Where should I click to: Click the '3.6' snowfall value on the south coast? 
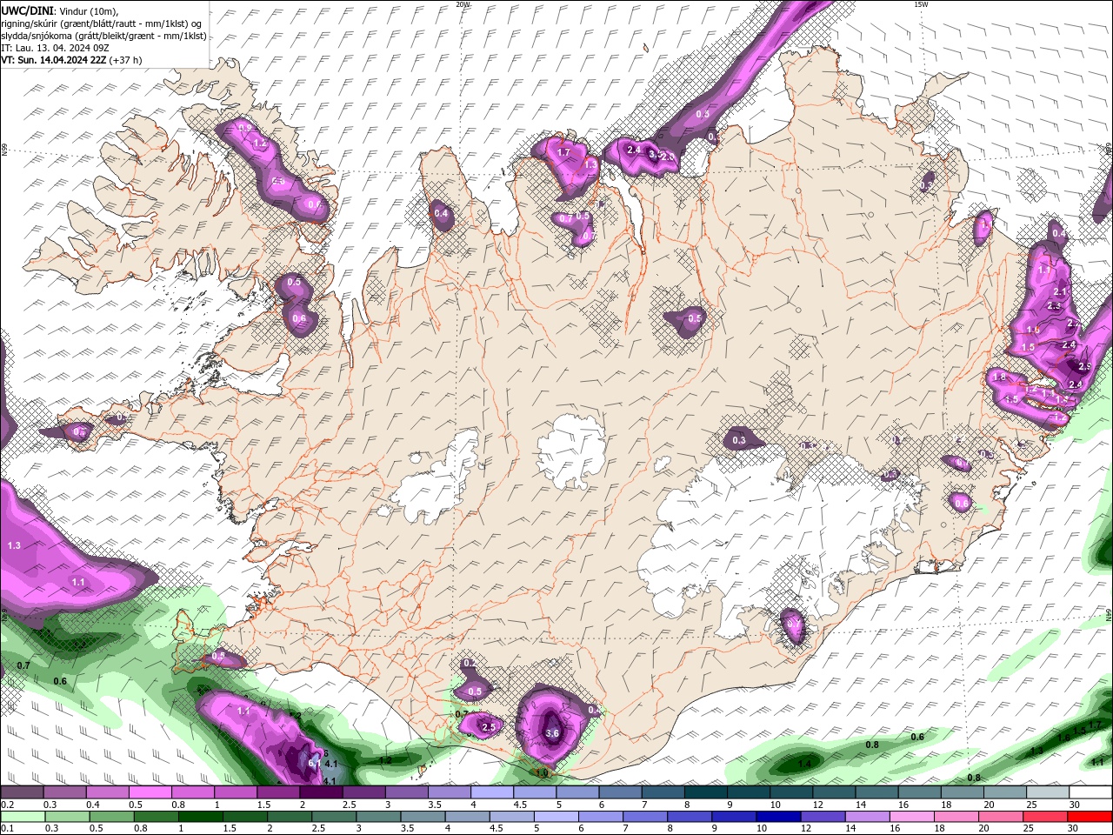(x=552, y=733)
